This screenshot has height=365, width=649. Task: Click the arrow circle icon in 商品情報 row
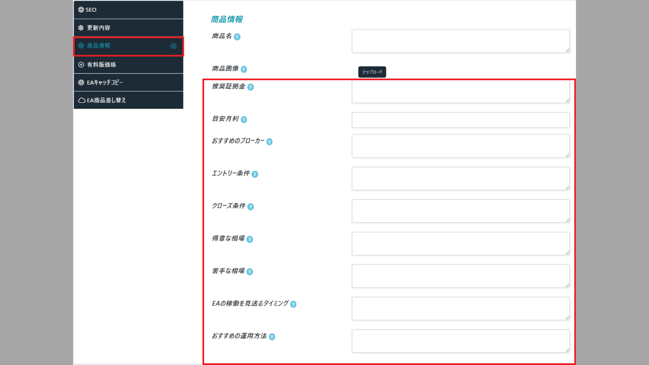(x=173, y=46)
